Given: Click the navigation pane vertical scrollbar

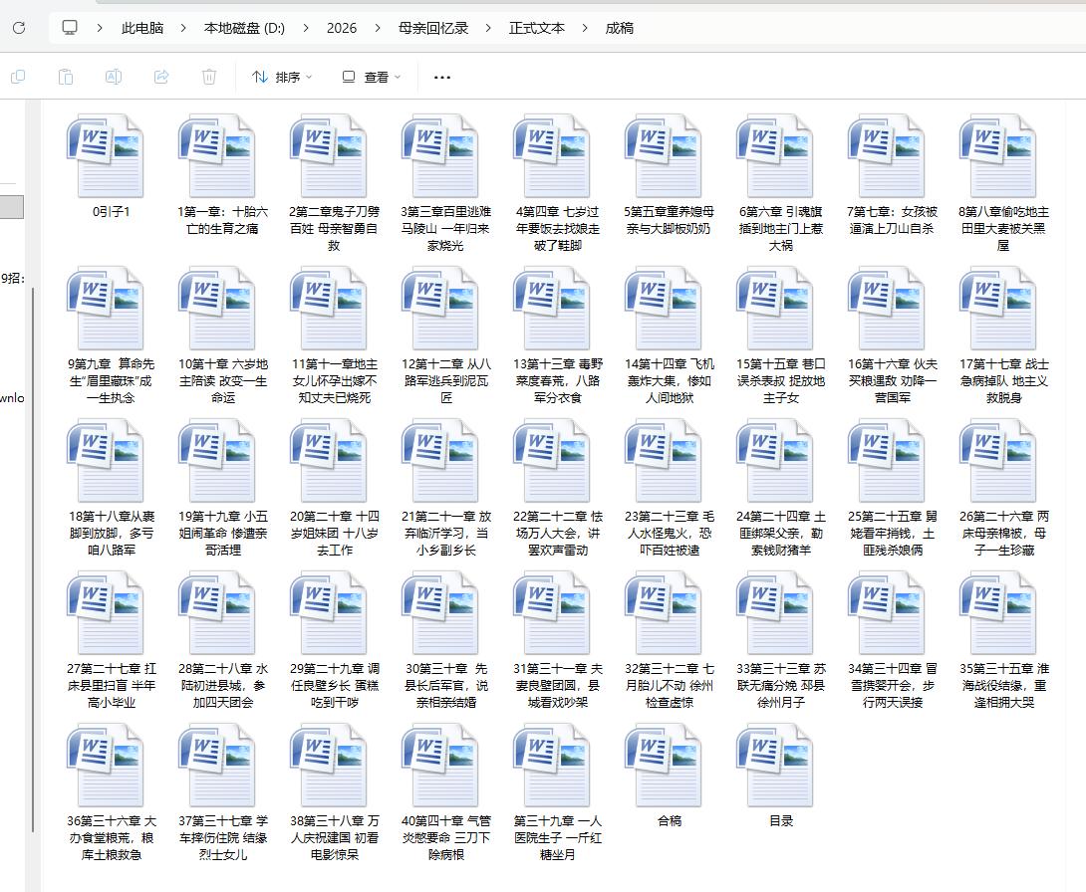Looking at the screenshot, I should coord(33,557).
